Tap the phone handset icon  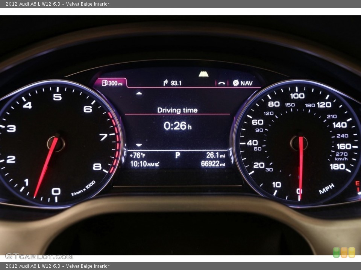click(221, 83)
